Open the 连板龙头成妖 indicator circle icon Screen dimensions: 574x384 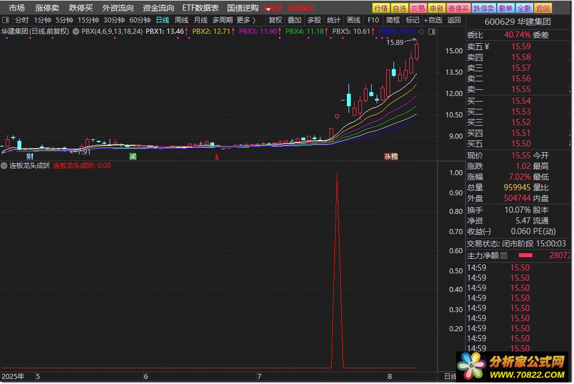[x=4, y=166]
